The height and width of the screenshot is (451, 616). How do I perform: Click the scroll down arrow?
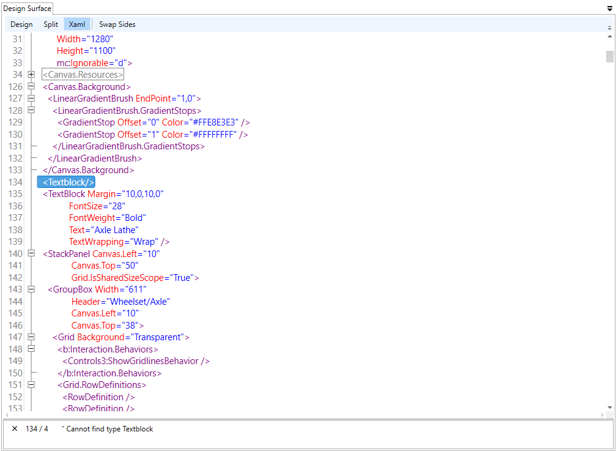point(610,408)
